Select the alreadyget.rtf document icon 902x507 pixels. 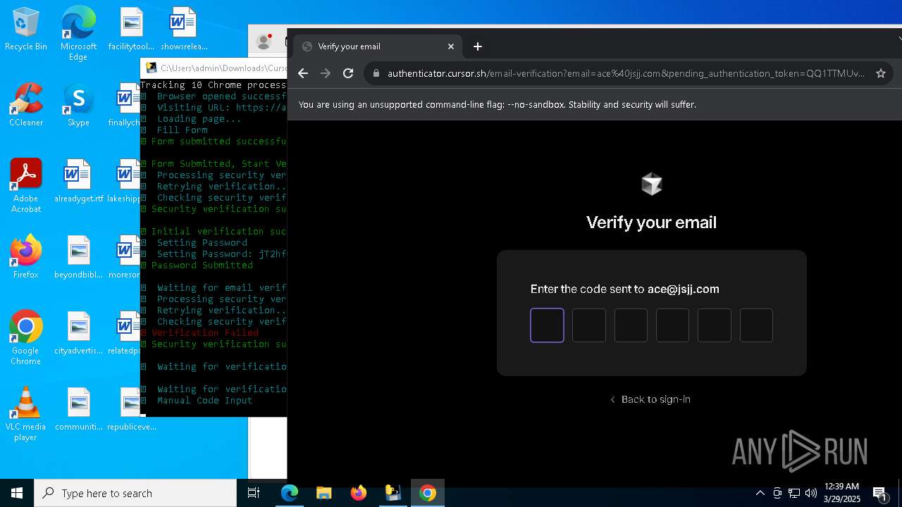78,181
